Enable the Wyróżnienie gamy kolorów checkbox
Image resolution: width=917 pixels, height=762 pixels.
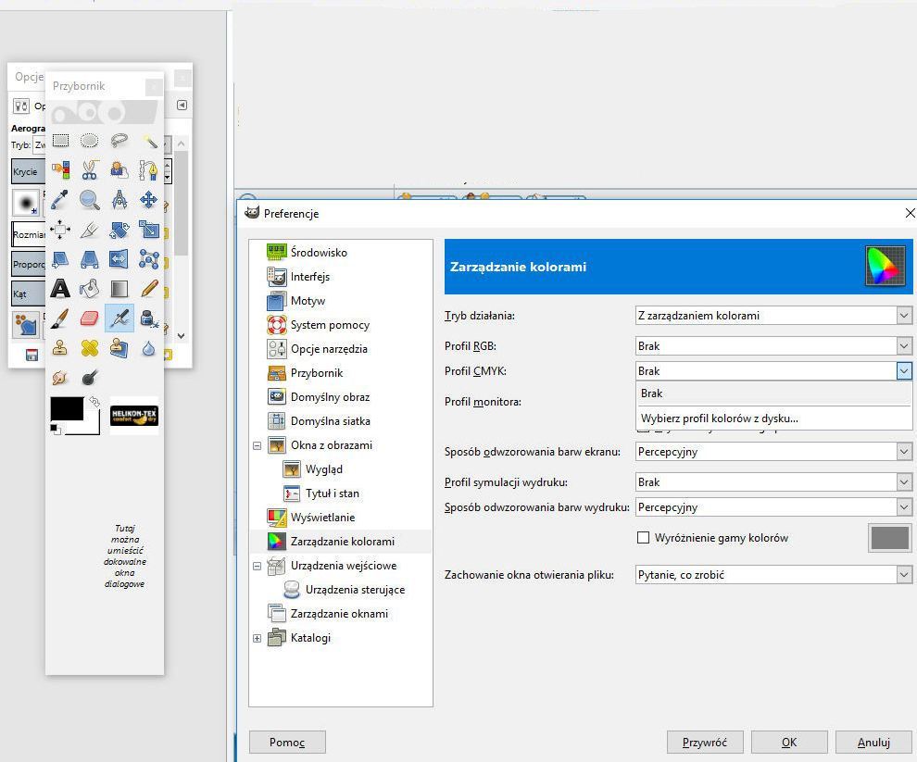click(643, 538)
